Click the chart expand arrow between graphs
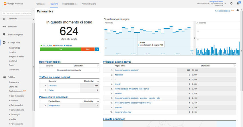 click(x=195, y=38)
